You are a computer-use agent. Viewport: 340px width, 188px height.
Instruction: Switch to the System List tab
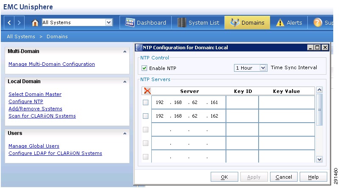click(x=198, y=22)
